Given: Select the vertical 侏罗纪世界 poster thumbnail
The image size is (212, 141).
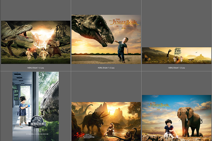Looking at the screenshot, I should tap(36, 106).
